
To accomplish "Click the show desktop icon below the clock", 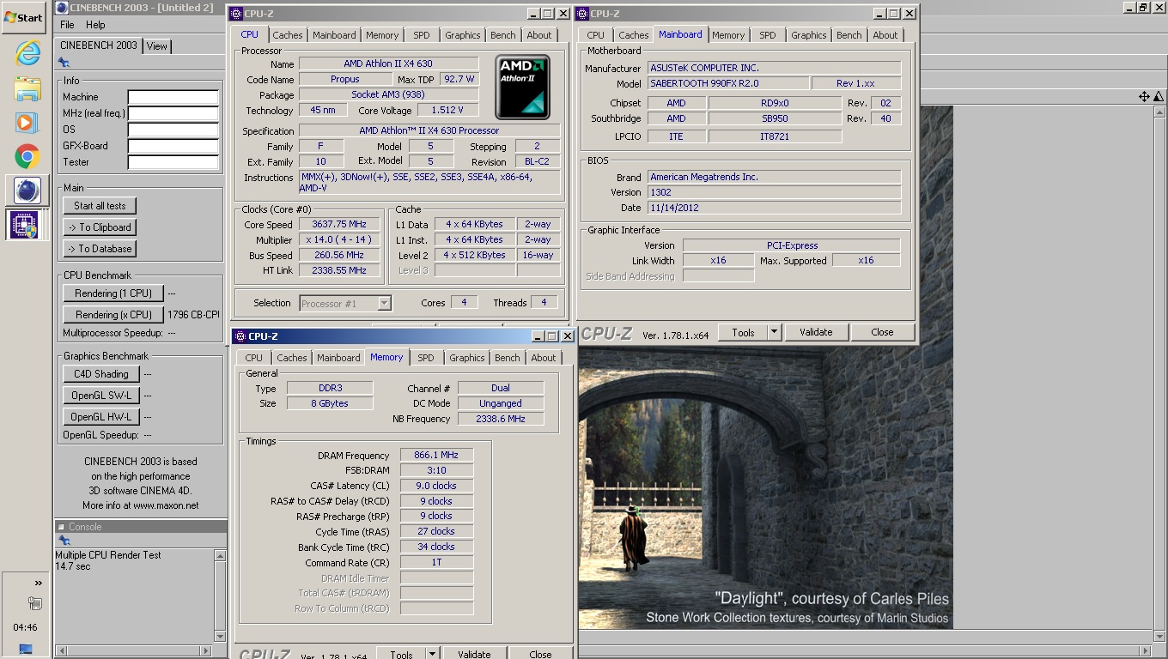I will pyautogui.click(x=25, y=650).
